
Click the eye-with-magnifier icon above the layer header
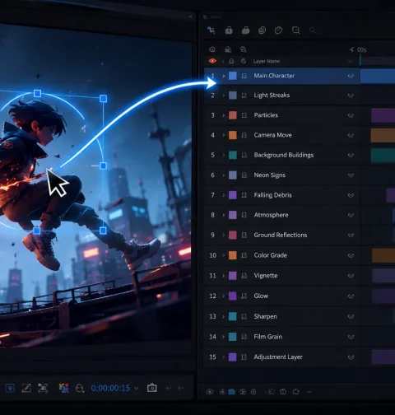[212, 49]
